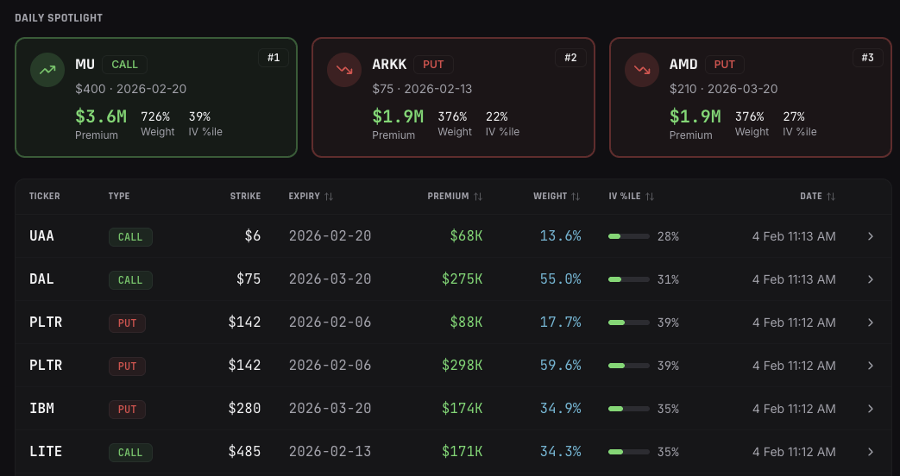Click the 4 Feb 11:13 AM date in UAA row

(x=794, y=236)
